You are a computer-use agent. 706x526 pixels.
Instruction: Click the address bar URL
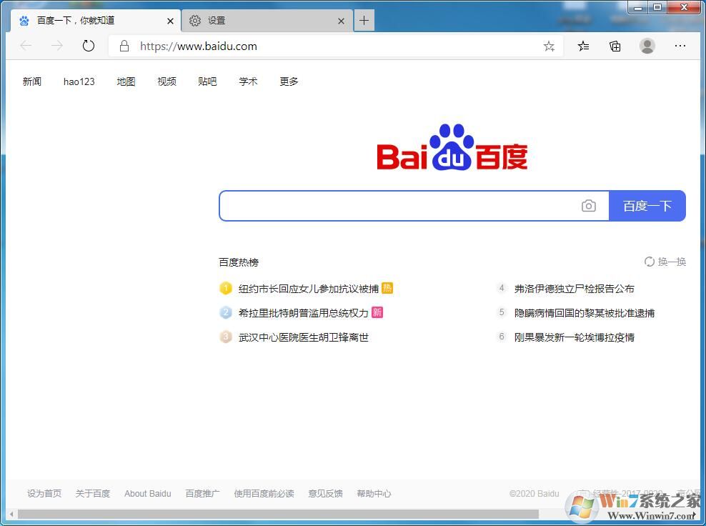198,46
